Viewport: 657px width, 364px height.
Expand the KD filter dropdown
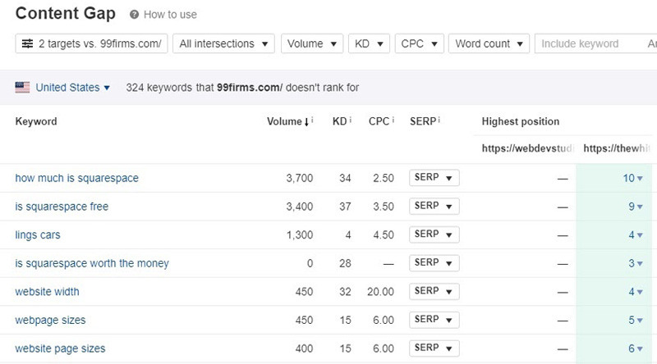[369, 43]
